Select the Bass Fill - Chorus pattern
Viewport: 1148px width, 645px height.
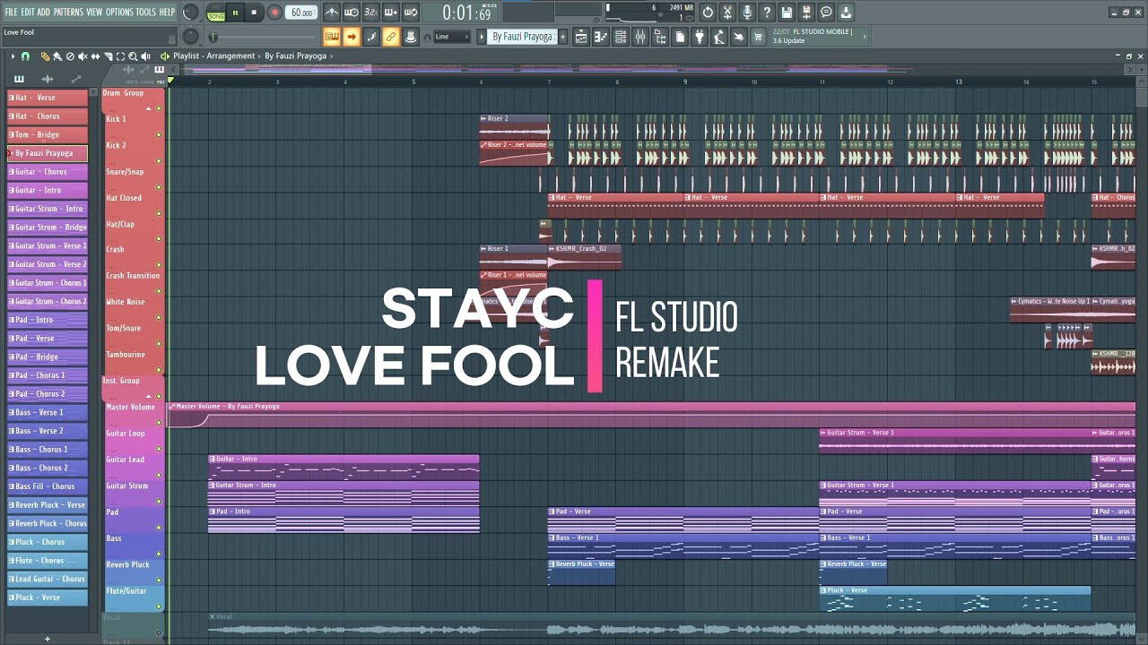(48, 486)
